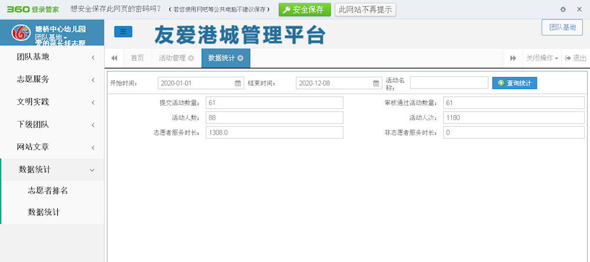Viewport: 590px width, 262px height.
Task: Click the 团队基地 button at top right
Action: click(562, 27)
